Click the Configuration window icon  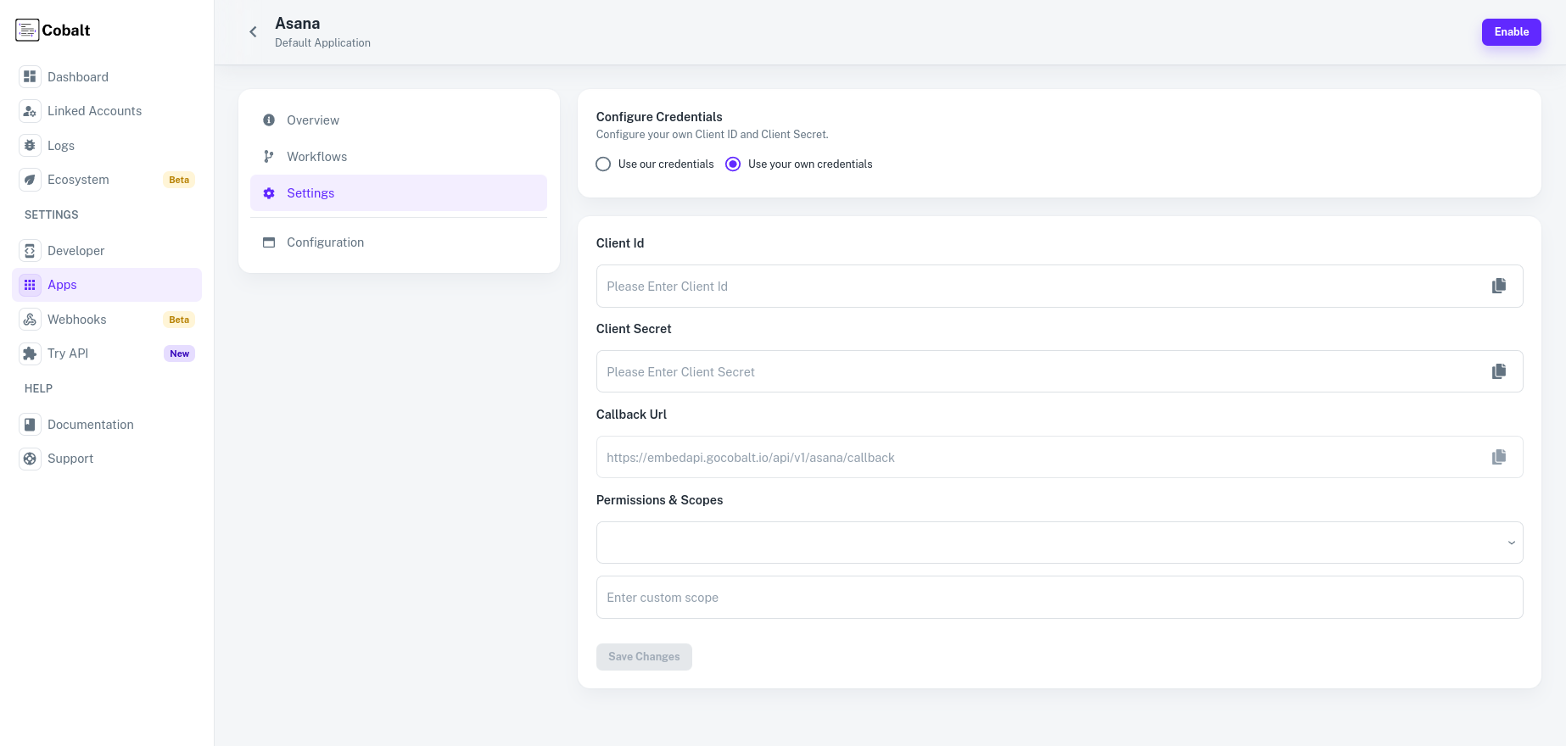[x=269, y=242]
